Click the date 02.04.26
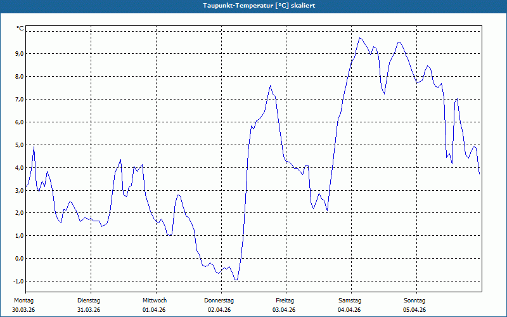507x317 pixels. click(x=219, y=310)
